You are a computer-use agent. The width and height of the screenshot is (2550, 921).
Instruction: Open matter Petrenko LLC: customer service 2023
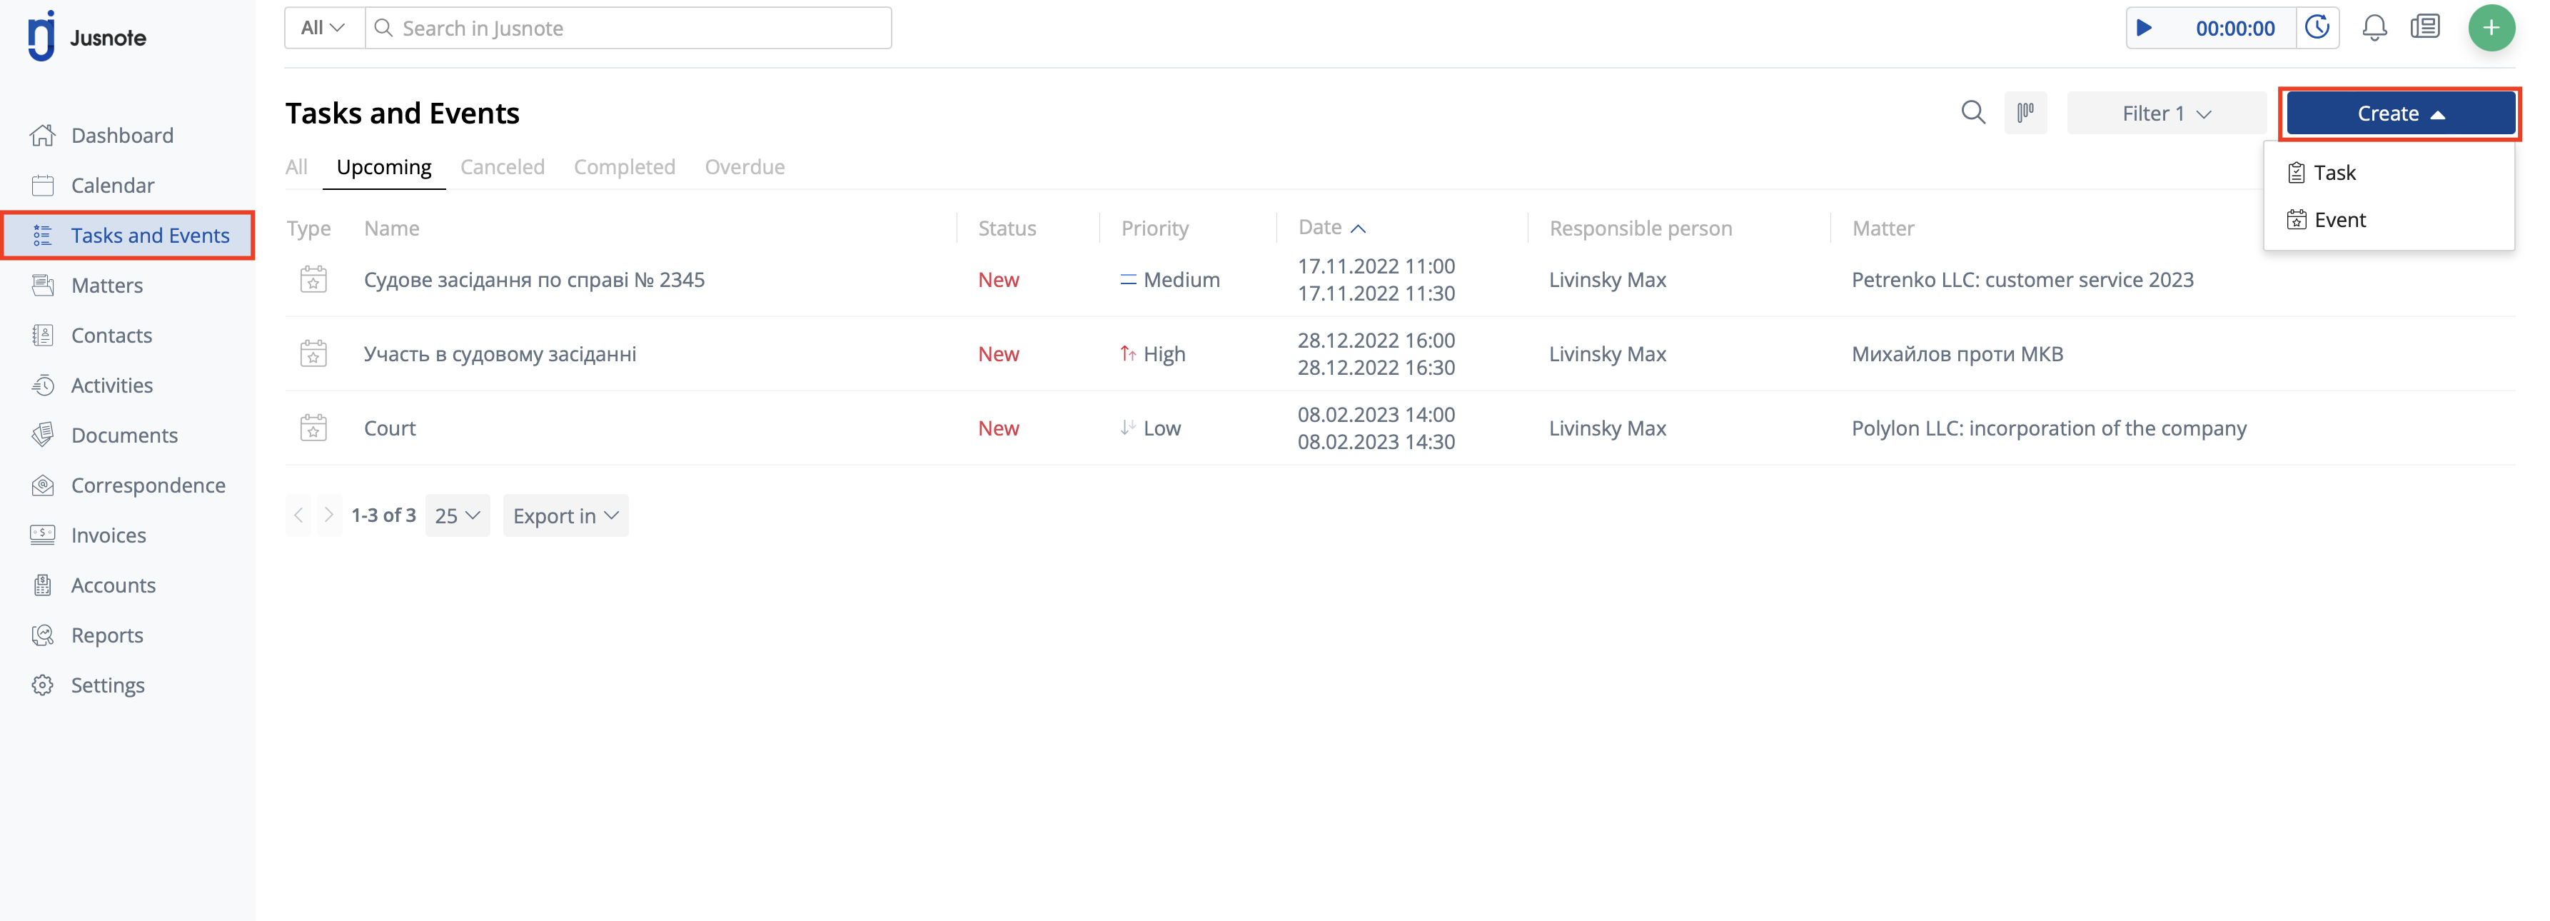pos(2022,279)
